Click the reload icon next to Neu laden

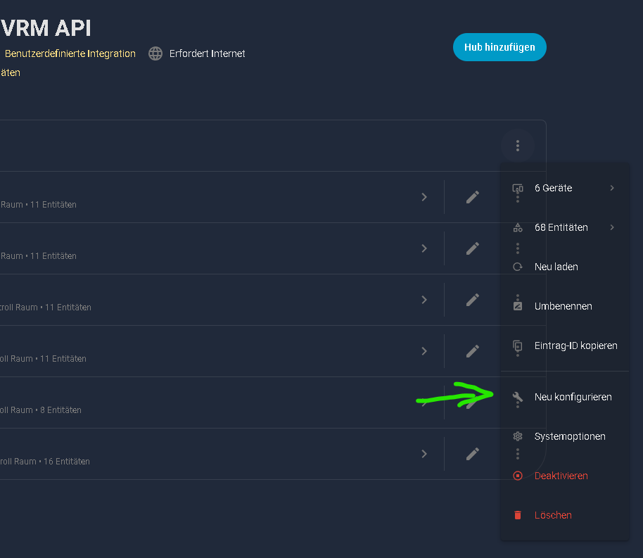pyautogui.click(x=518, y=267)
